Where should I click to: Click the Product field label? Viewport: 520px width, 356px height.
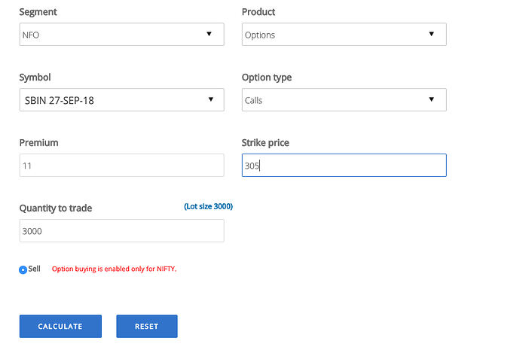pyautogui.click(x=258, y=12)
